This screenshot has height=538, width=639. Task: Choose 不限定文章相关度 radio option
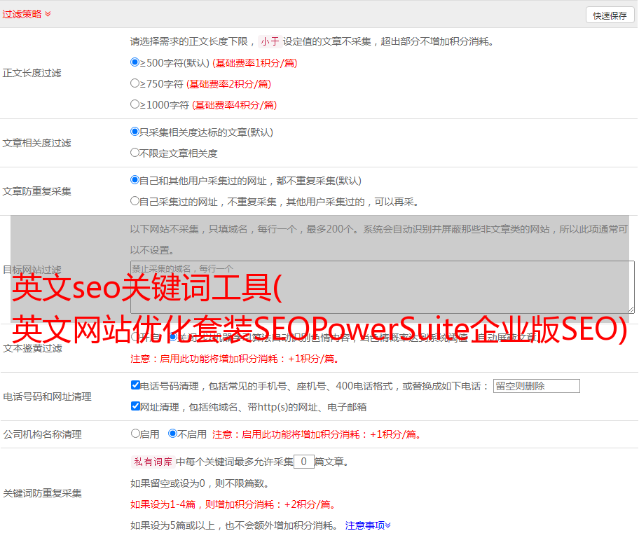pyautogui.click(x=135, y=153)
